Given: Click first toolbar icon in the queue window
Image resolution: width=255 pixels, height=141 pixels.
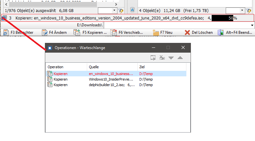Looking at the screenshot, I should click(x=153, y=58).
